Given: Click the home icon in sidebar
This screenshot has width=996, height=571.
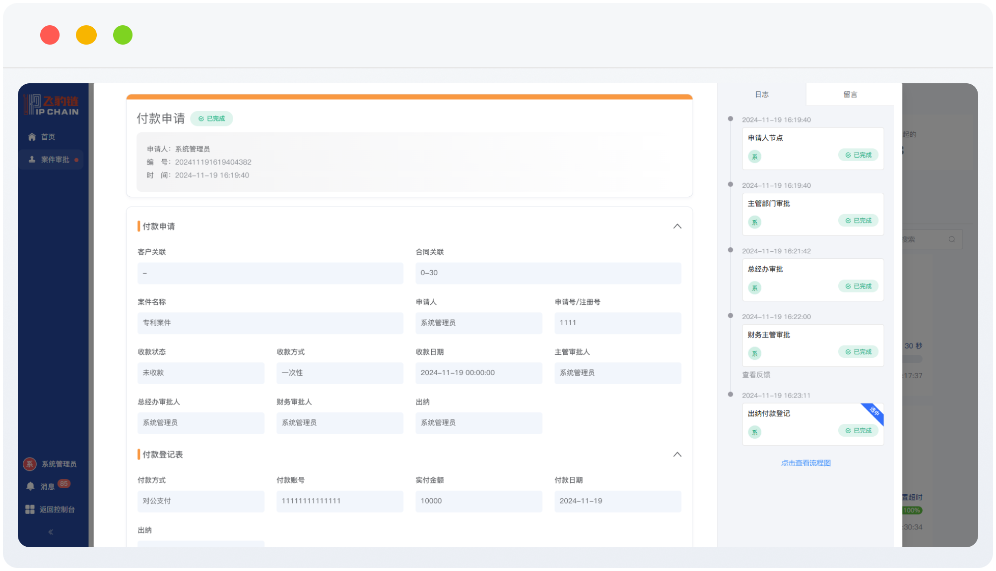Looking at the screenshot, I should coord(32,137).
